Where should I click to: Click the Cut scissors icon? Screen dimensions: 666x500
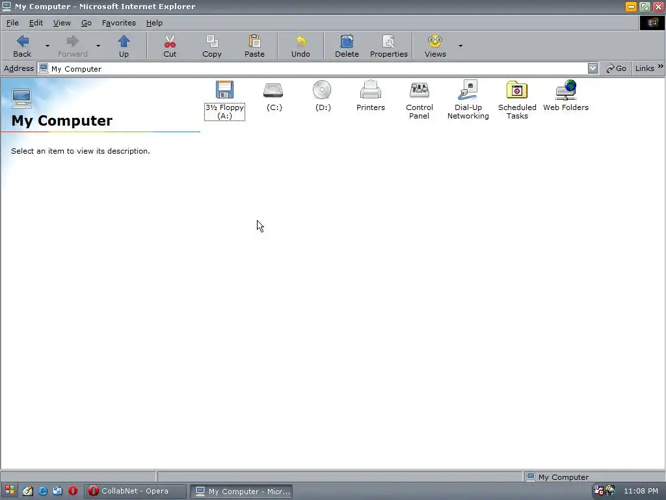tap(170, 41)
